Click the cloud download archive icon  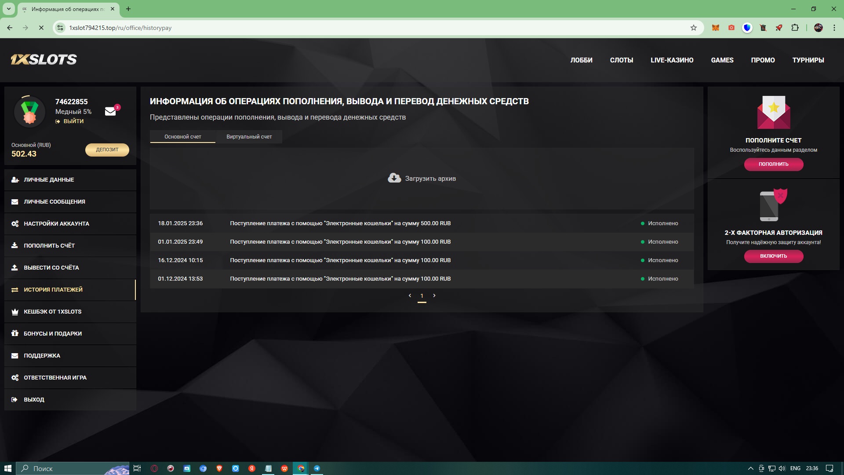(x=394, y=178)
